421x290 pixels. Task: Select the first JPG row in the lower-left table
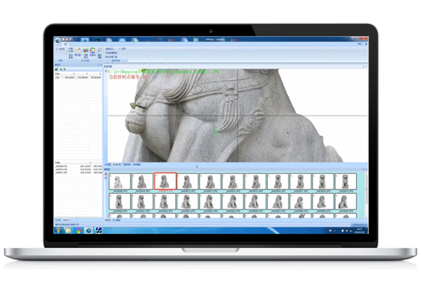[x=78, y=166]
